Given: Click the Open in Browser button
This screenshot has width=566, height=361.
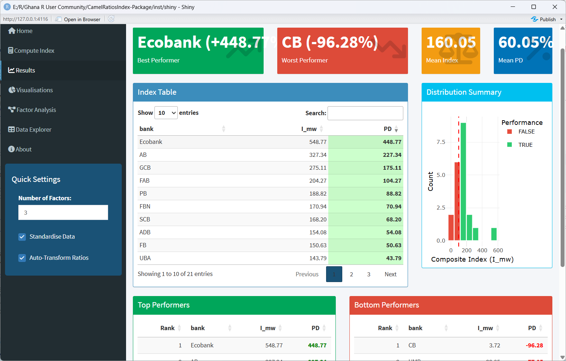Looking at the screenshot, I should coord(78,19).
